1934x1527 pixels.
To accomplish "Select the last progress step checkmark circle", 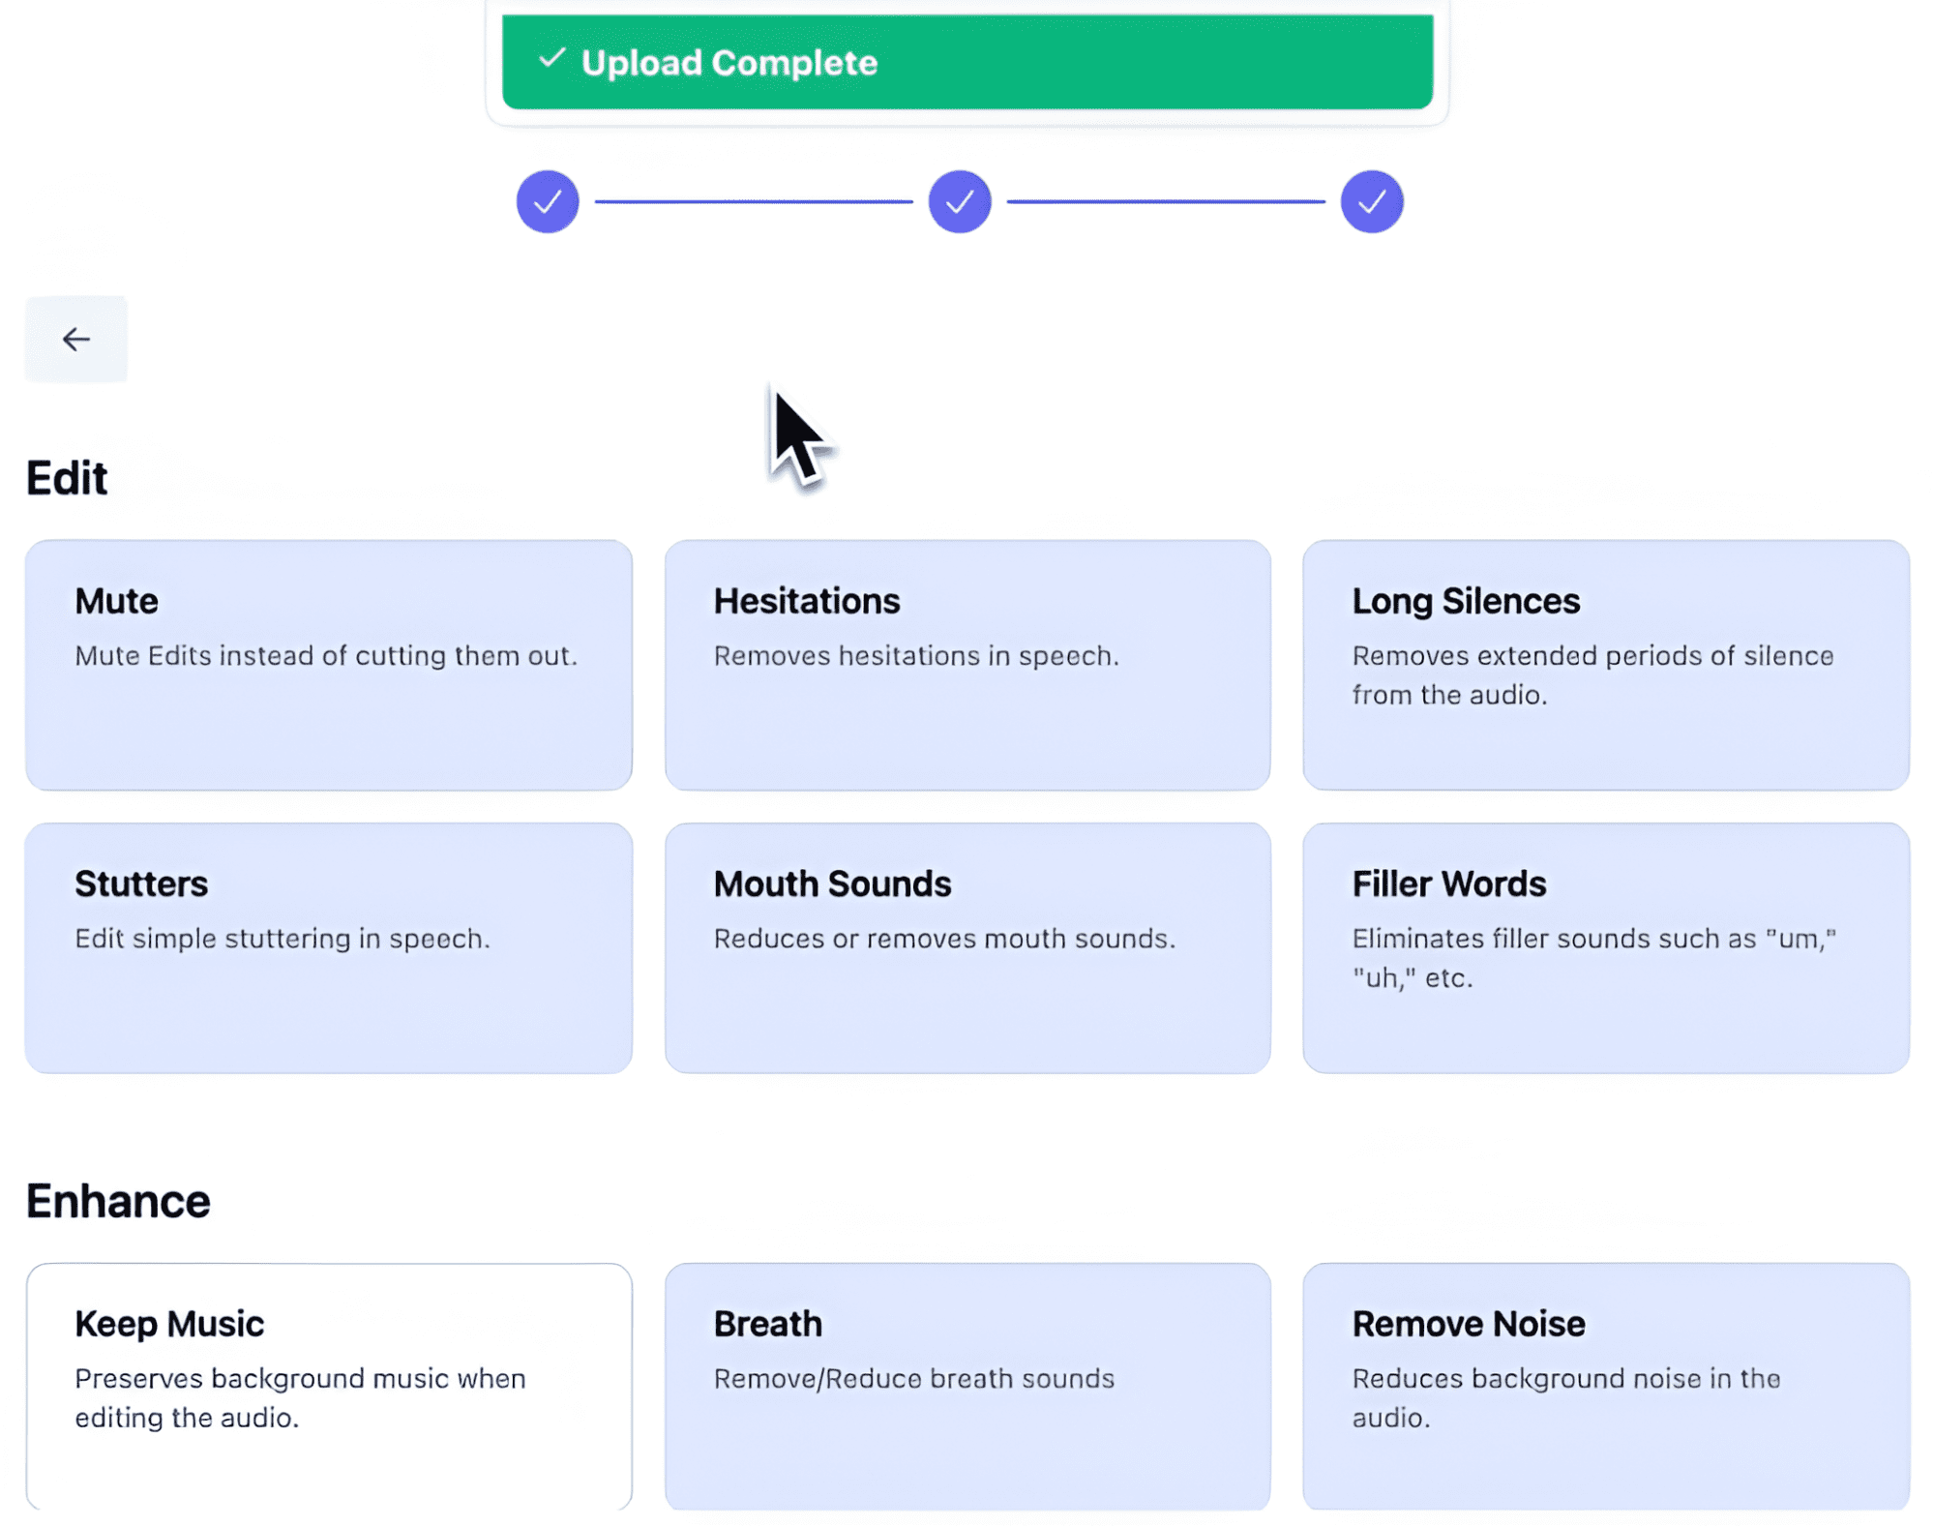I will [x=1371, y=201].
